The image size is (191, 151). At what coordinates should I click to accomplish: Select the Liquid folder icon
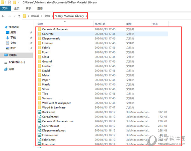coord(39,71)
